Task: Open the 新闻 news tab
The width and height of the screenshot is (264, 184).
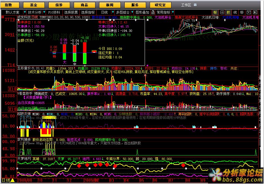Action: (x=110, y=5)
